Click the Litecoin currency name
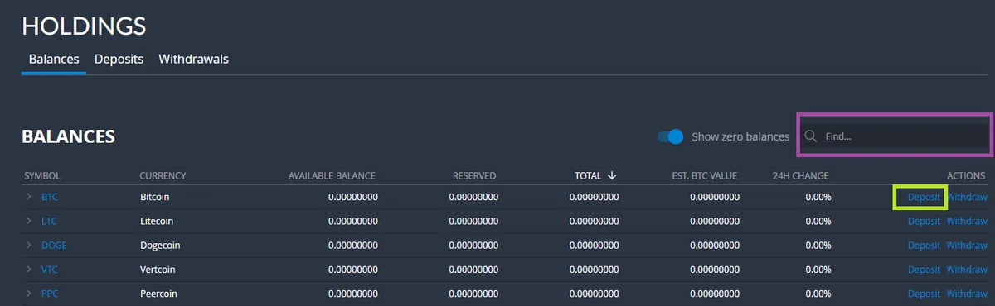This screenshot has width=995, height=306. click(x=158, y=221)
